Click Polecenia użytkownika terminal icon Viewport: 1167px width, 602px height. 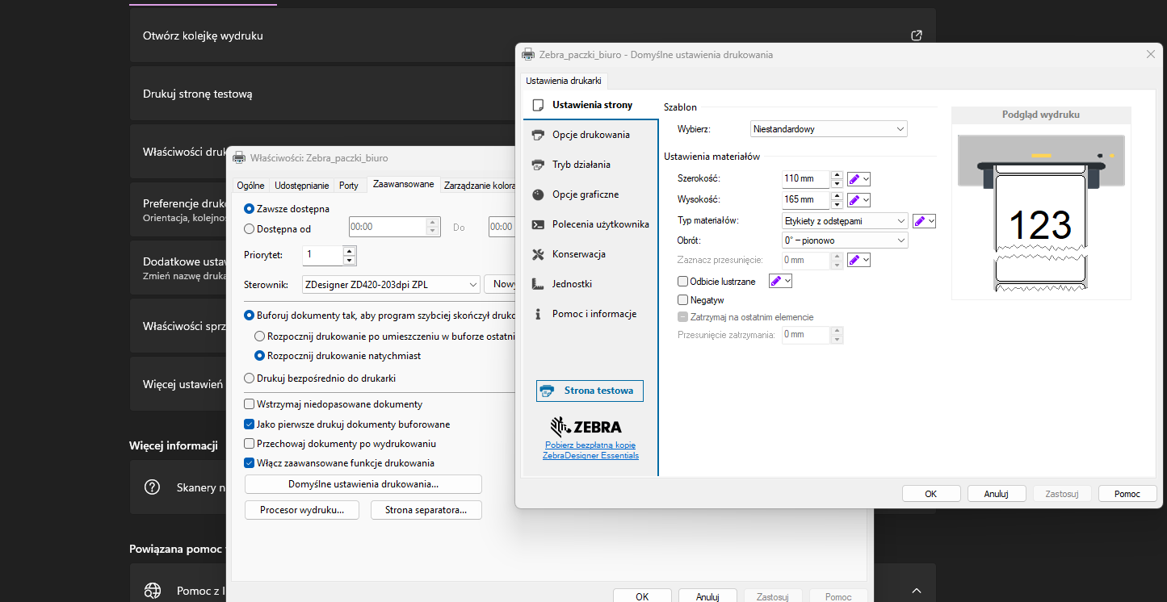[537, 224]
